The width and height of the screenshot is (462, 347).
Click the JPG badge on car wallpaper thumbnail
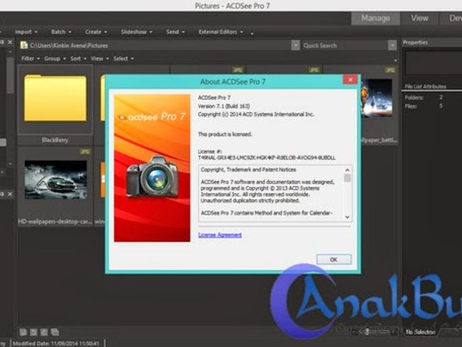(x=85, y=151)
